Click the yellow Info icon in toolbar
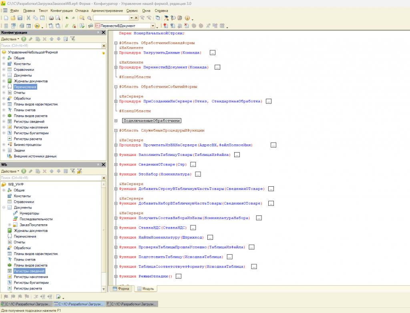410x313 pixels. (x=187, y=18)
